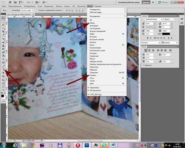Launch Bridge from the application bar
This screenshot has height=148, width=185.
pyautogui.click(x=10, y=2)
